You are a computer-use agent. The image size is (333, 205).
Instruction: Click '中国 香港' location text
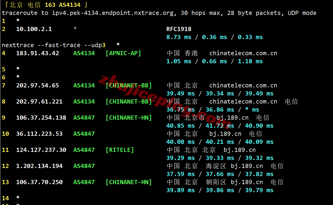coord(182,53)
